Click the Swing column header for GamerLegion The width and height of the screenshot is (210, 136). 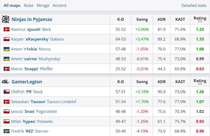click(142, 82)
